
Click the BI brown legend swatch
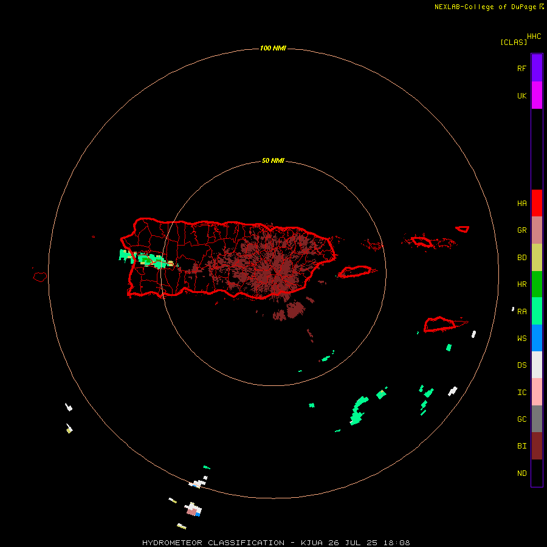tap(537, 446)
